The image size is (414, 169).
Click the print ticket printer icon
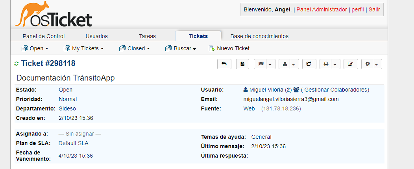pos(326,64)
